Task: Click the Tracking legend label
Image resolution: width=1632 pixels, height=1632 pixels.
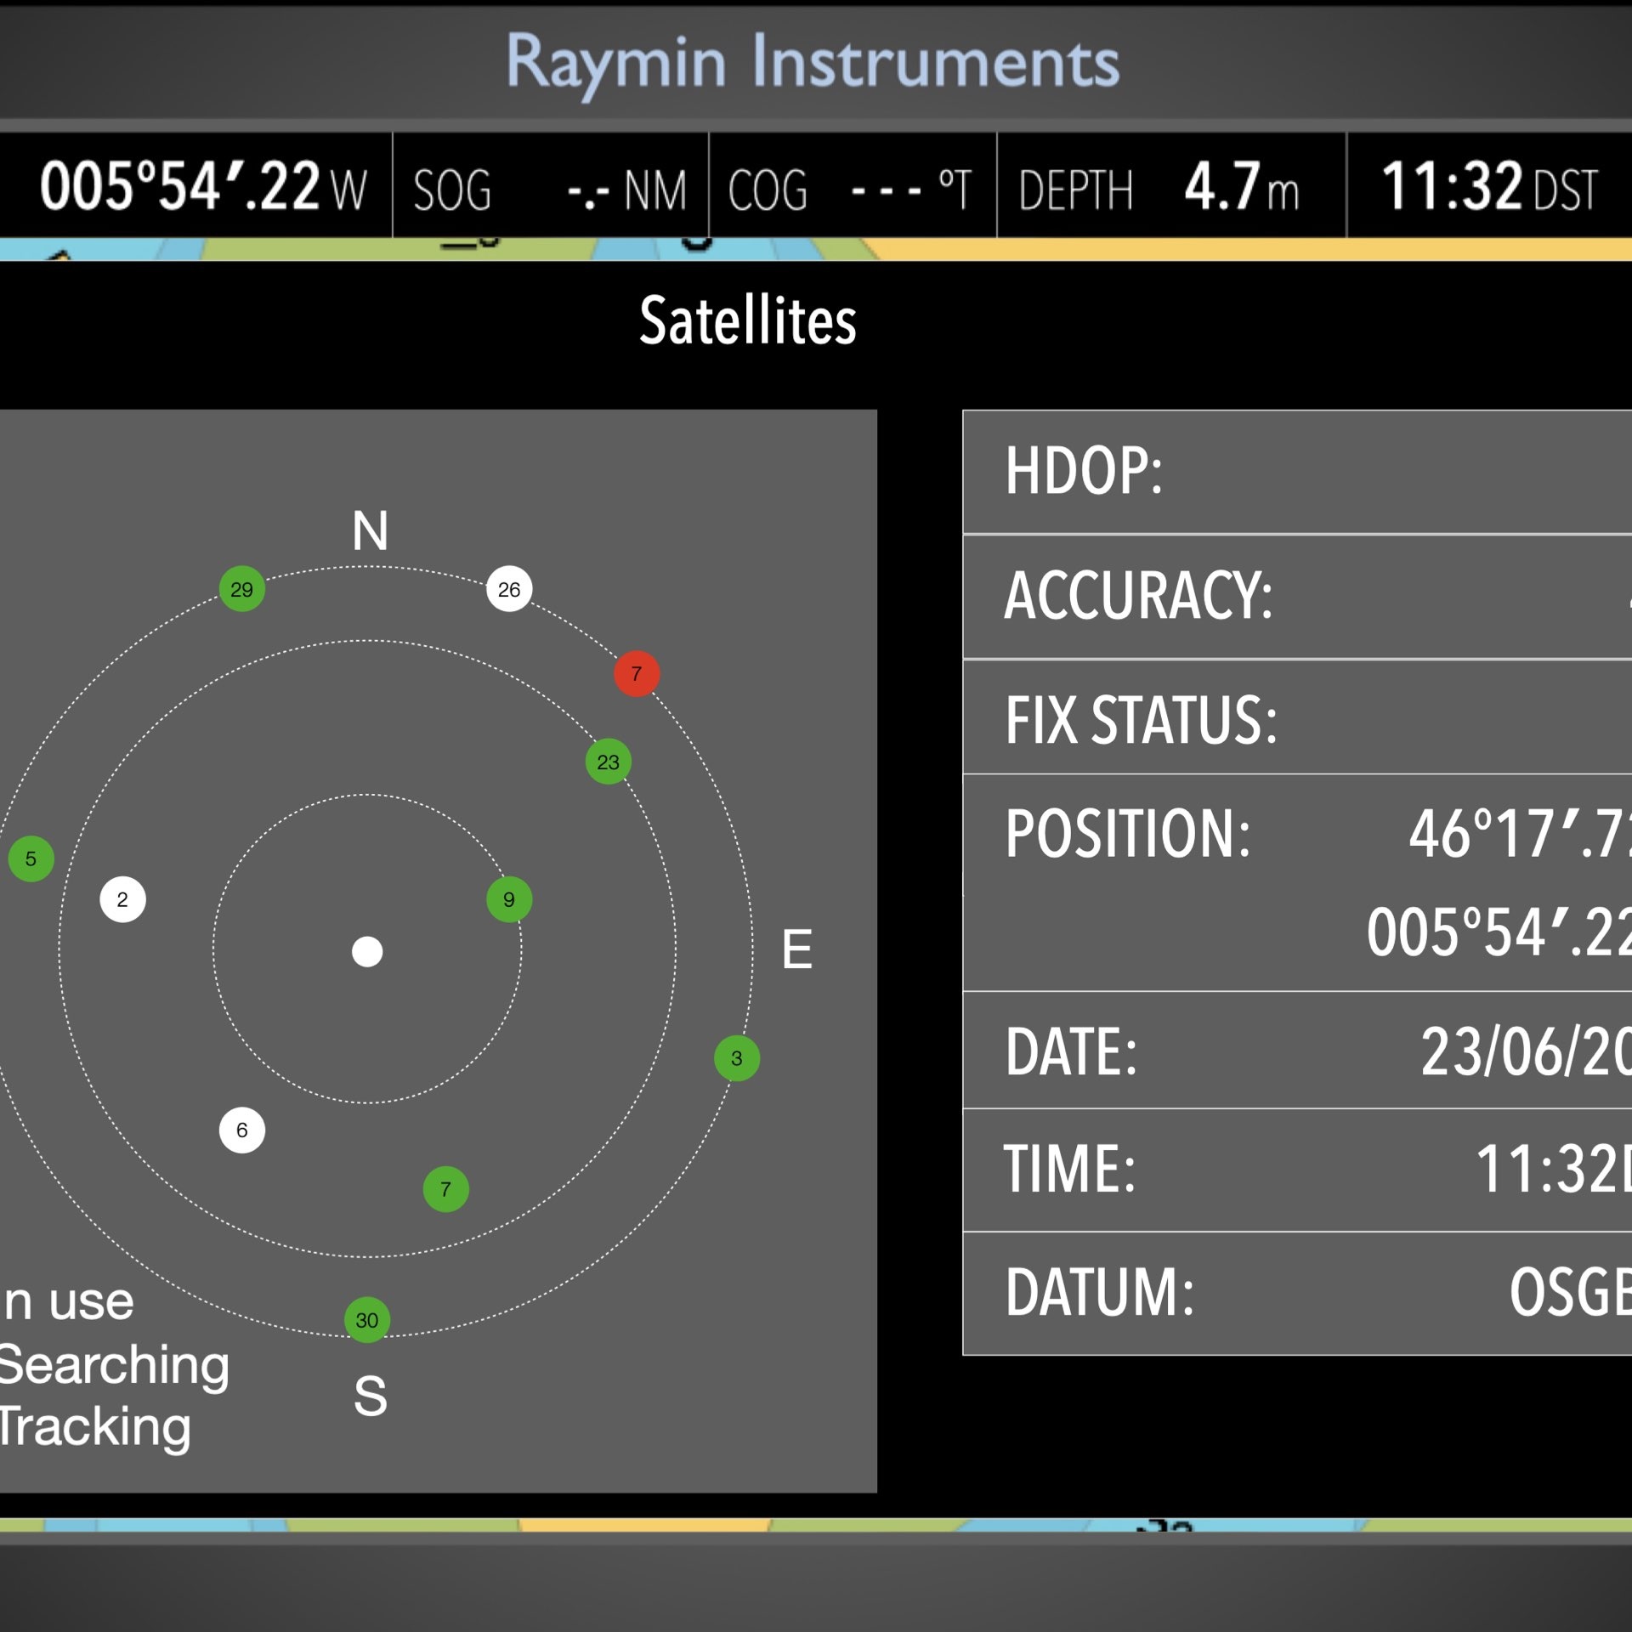Action: point(95,1430)
